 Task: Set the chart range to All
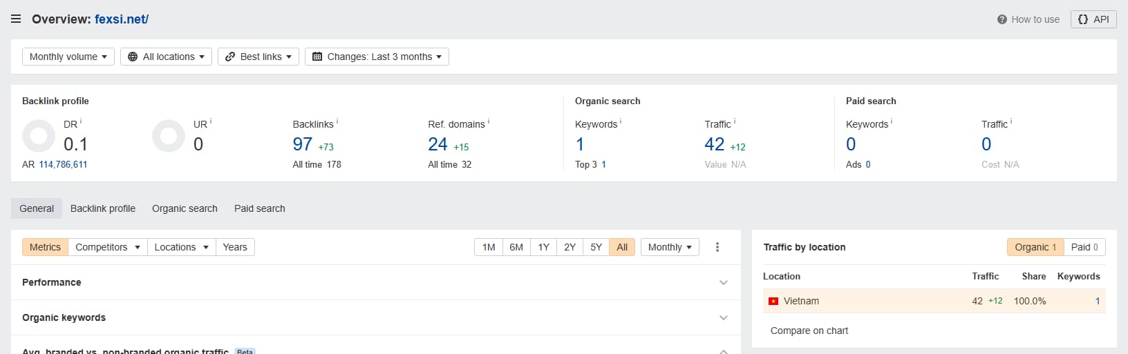point(622,247)
